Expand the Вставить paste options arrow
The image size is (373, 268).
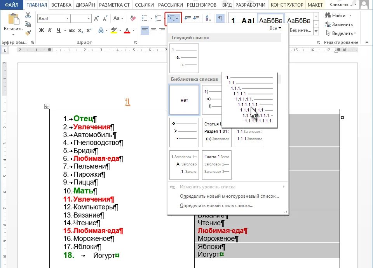[x=13, y=35]
